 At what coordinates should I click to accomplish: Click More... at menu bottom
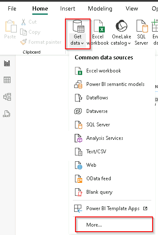[x=114, y=224]
